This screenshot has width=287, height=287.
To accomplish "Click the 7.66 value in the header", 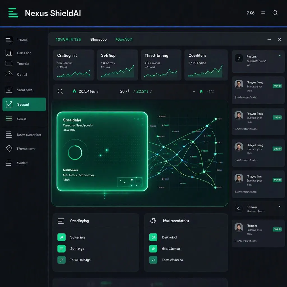I will click(x=250, y=13).
